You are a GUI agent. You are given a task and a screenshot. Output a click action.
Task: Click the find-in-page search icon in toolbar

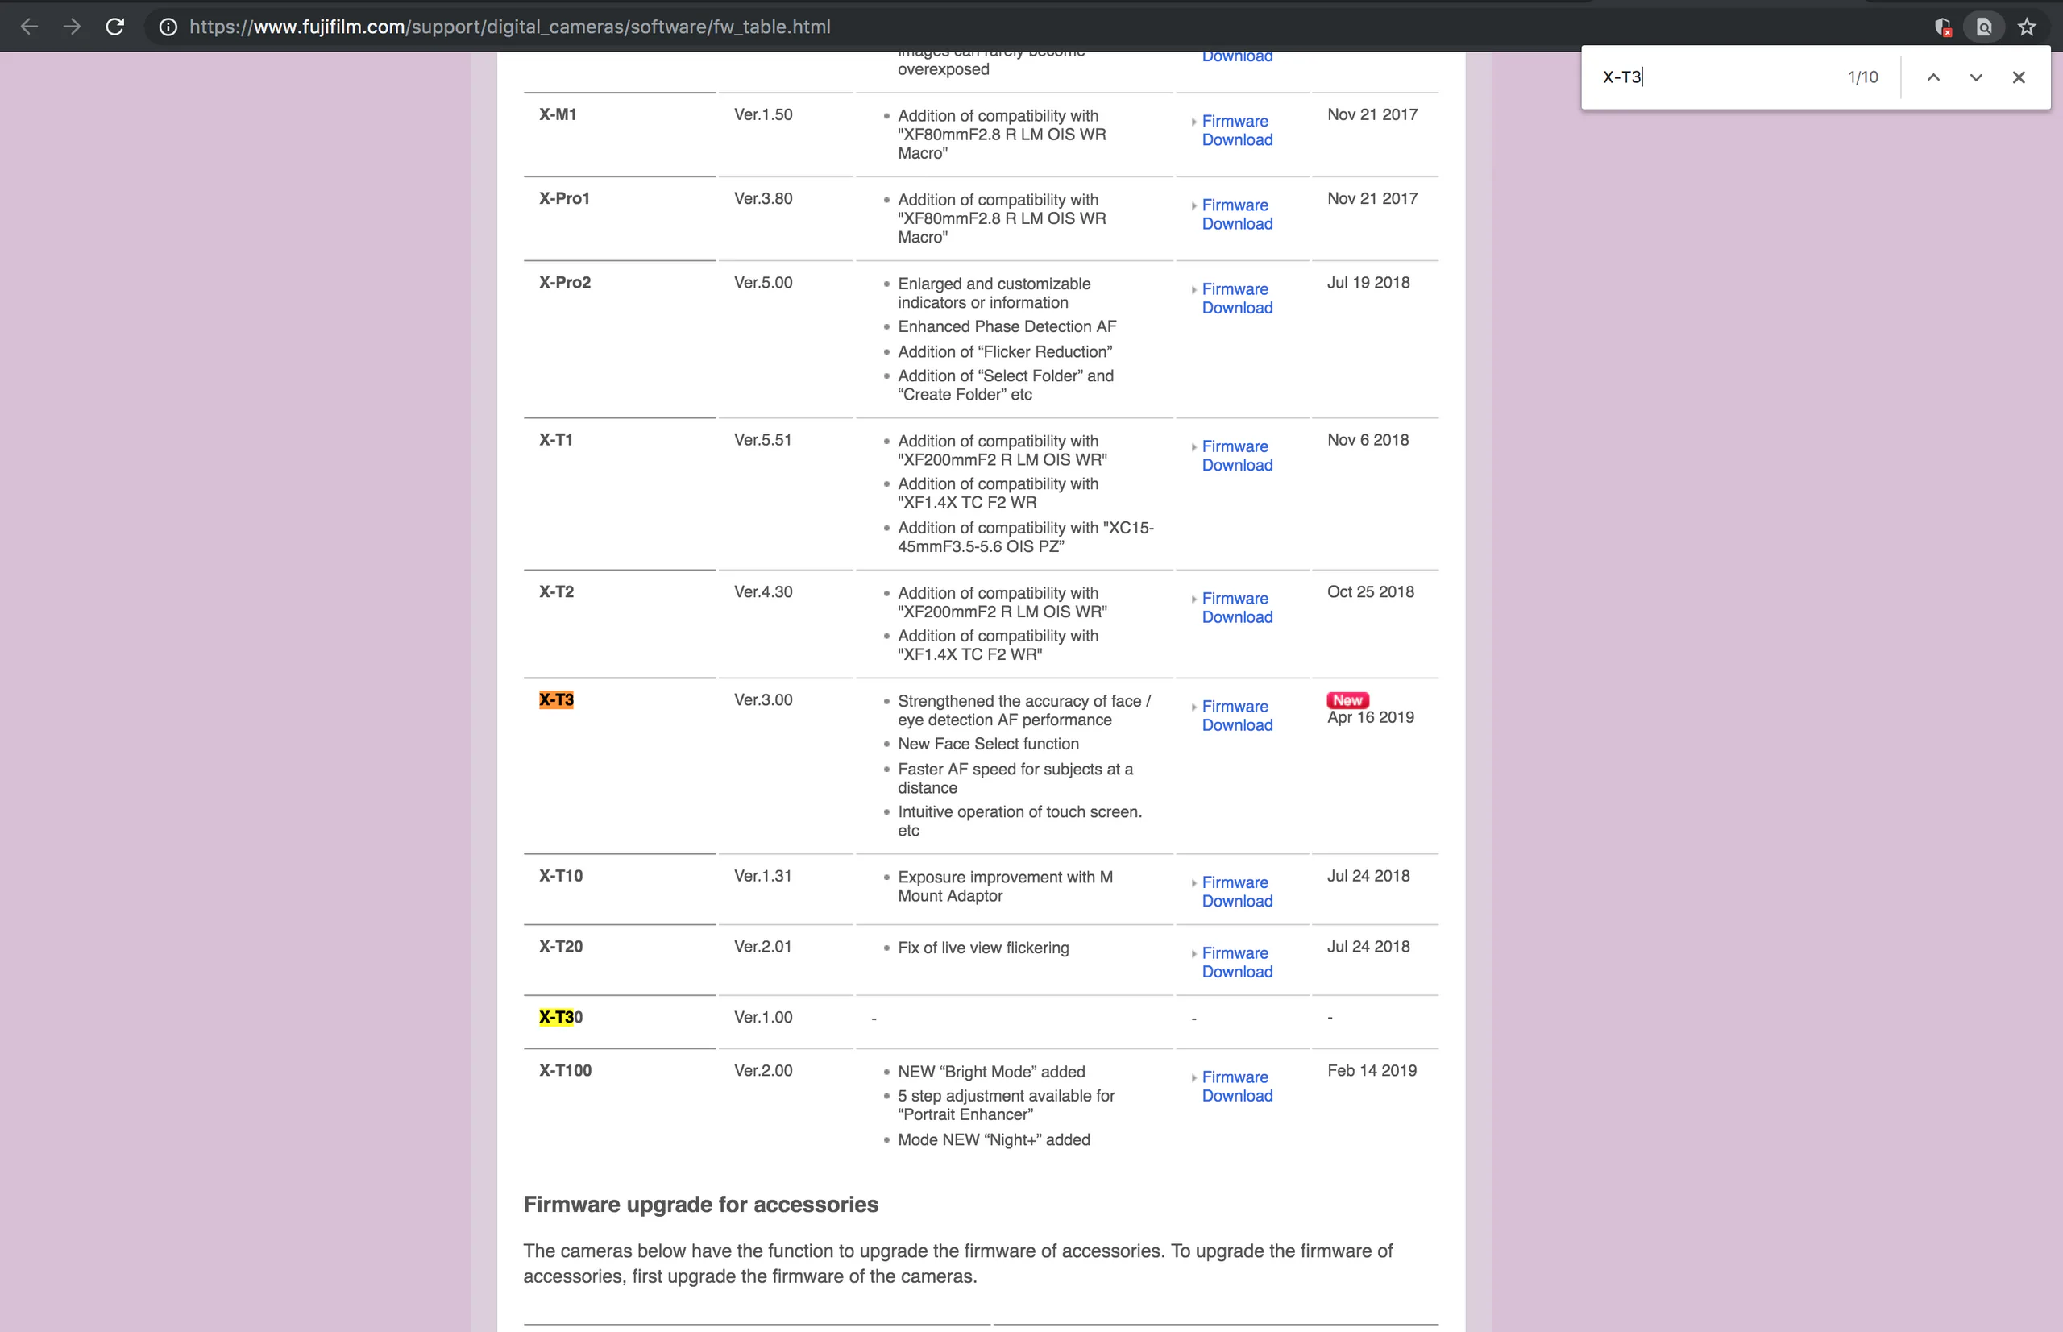[x=1984, y=27]
